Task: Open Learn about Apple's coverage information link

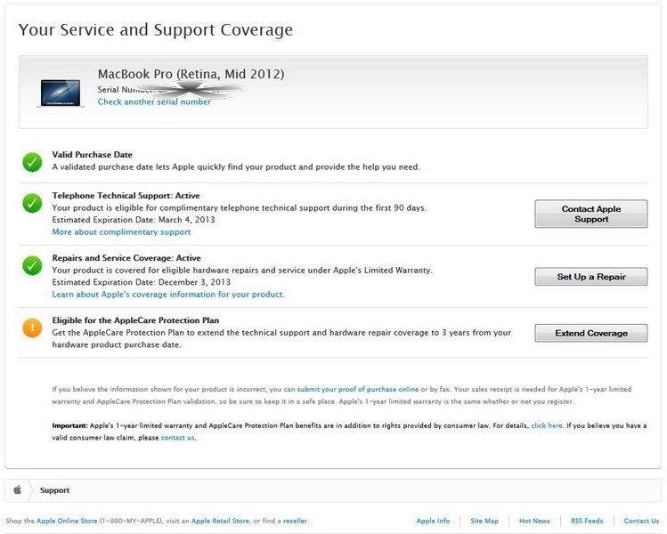Action: pos(168,295)
